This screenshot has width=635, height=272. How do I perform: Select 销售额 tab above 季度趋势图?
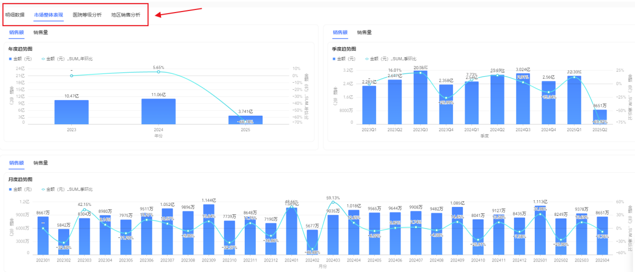(340, 33)
